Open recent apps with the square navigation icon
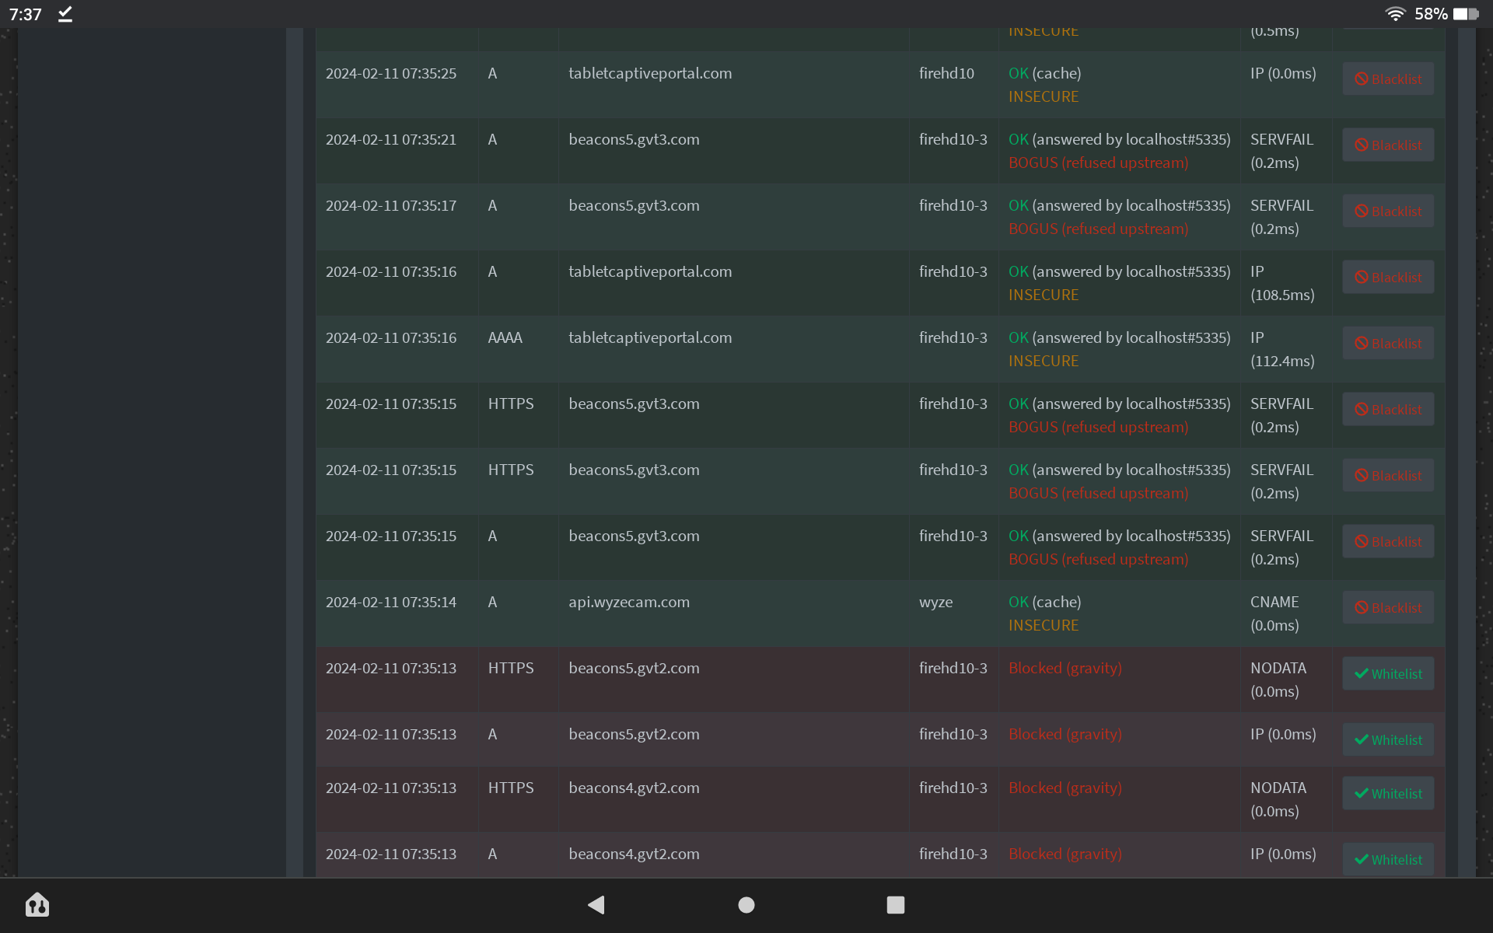The width and height of the screenshot is (1493, 933). pyautogui.click(x=895, y=905)
